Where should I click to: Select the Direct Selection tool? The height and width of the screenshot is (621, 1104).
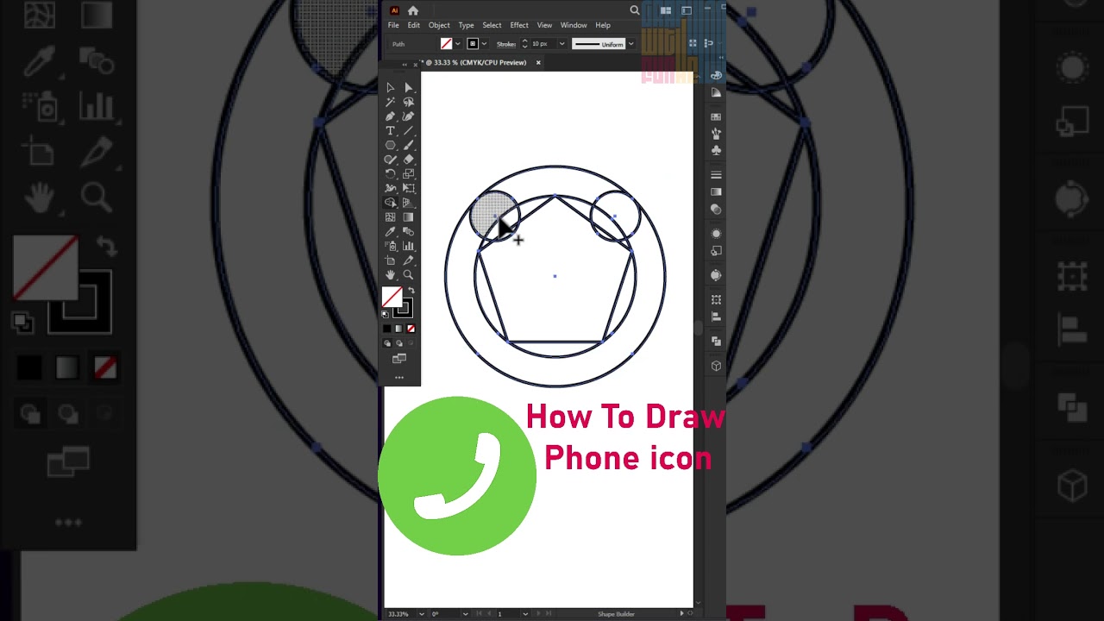click(x=409, y=88)
